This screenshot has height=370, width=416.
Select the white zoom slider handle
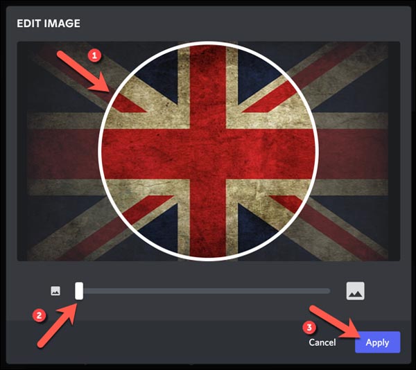79,291
